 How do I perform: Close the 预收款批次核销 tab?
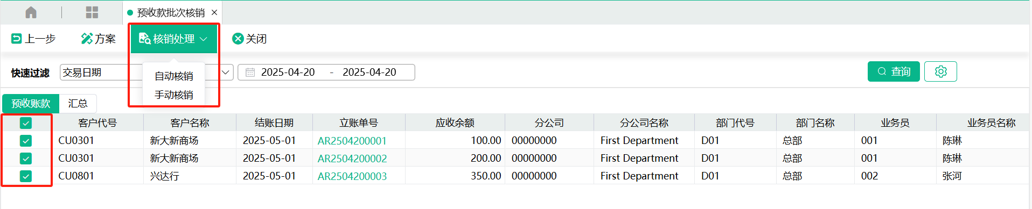(x=214, y=12)
